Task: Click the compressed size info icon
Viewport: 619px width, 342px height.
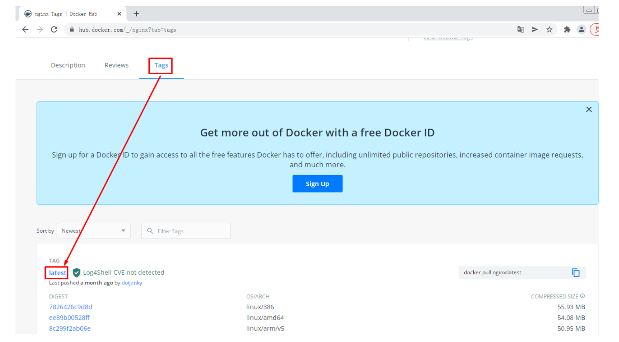Action: click(x=582, y=296)
